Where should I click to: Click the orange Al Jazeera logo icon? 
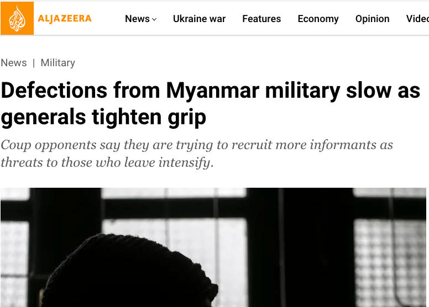pyautogui.click(x=17, y=18)
